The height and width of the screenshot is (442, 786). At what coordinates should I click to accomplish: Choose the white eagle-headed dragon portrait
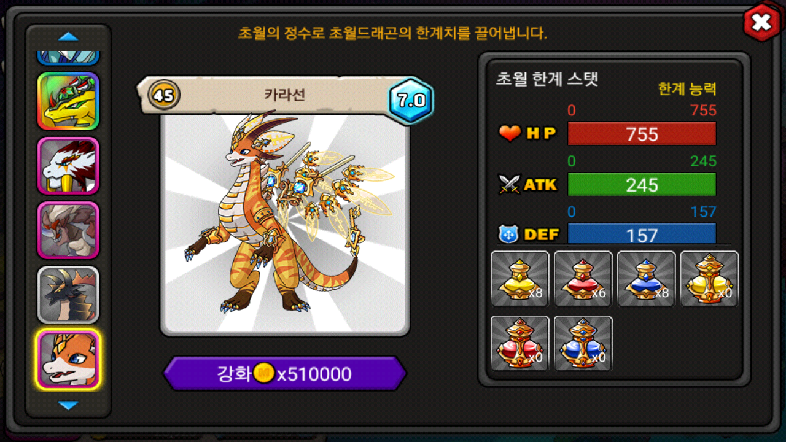pyautogui.click(x=68, y=166)
